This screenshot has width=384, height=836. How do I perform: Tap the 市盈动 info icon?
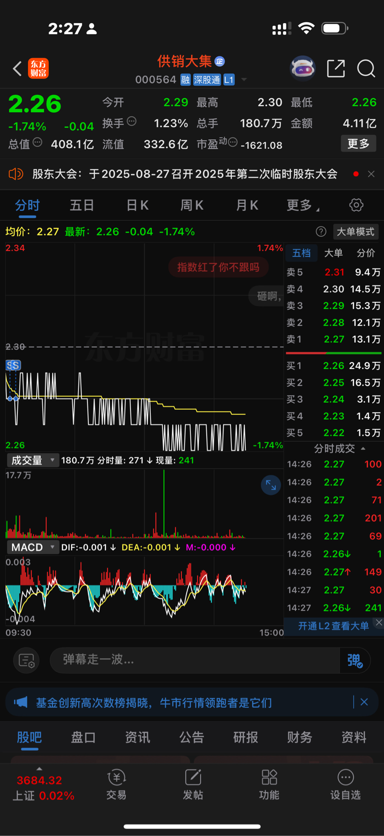[232, 142]
